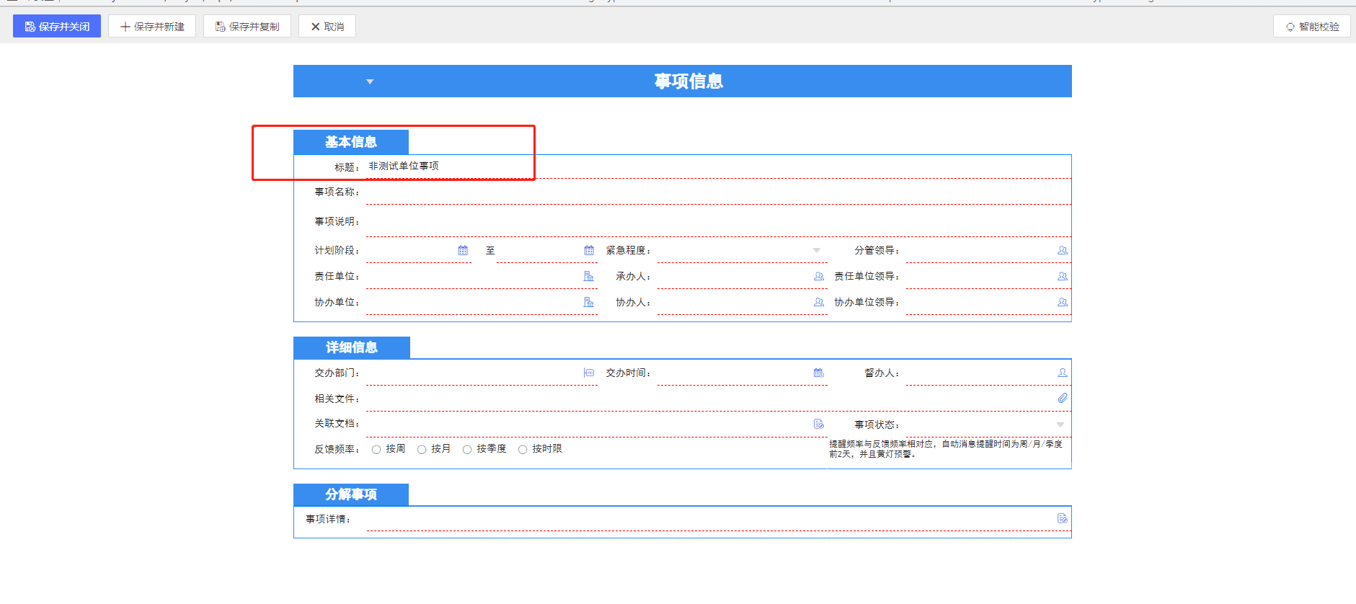The width and height of the screenshot is (1356, 604).
Task: Open the 事项详情 selector icon
Action: pyautogui.click(x=1063, y=518)
